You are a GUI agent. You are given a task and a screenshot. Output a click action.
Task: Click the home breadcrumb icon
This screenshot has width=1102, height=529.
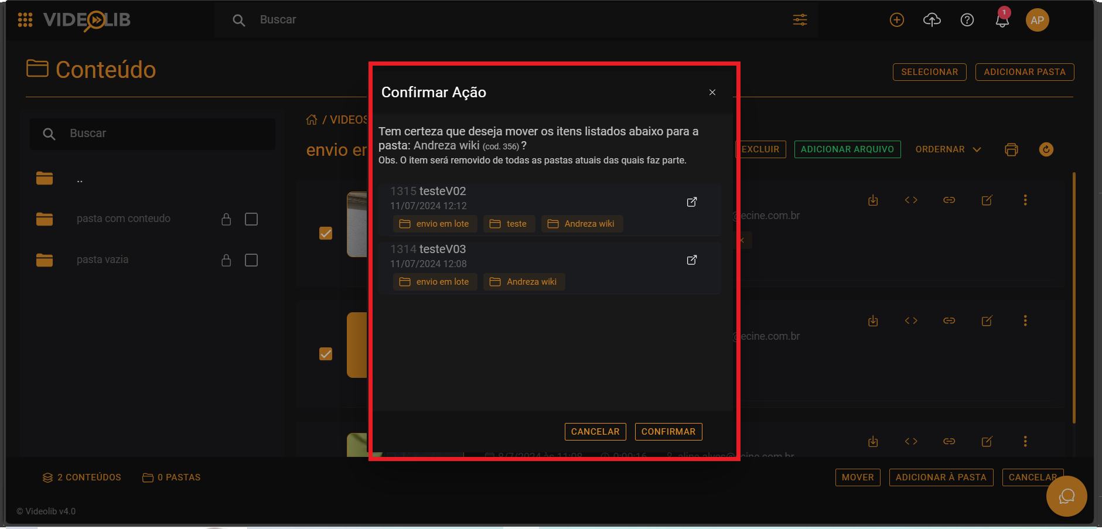pyautogui.click(x=312, y=120)
